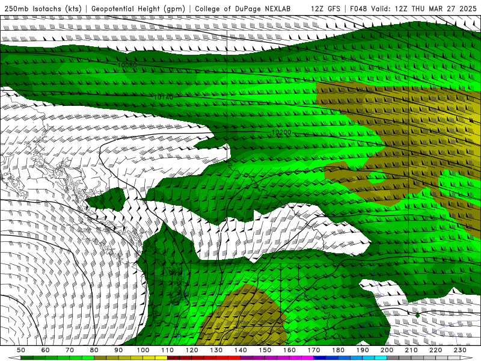Click the colorbar label 150

[x=265, y=350]
